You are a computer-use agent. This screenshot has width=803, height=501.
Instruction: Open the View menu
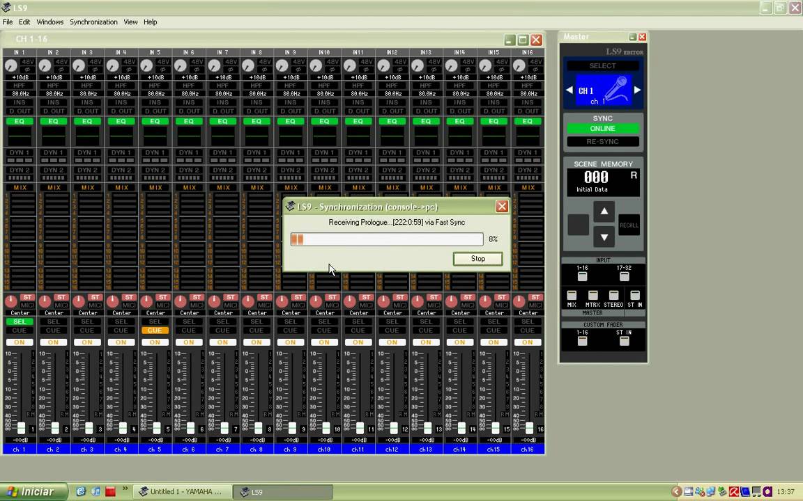pos(130,22)
